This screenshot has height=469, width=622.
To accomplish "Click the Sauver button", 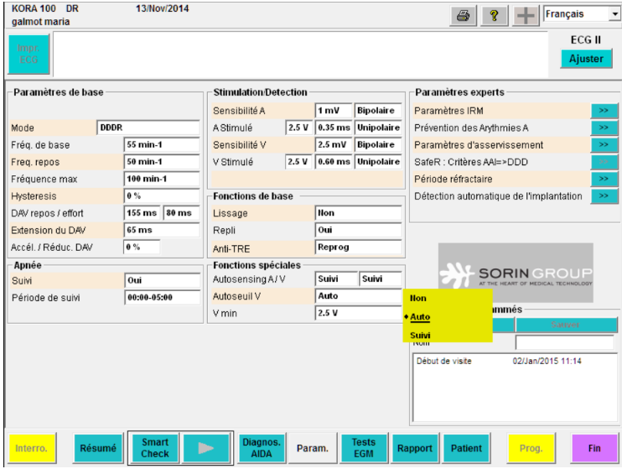I will click(566, 325).
